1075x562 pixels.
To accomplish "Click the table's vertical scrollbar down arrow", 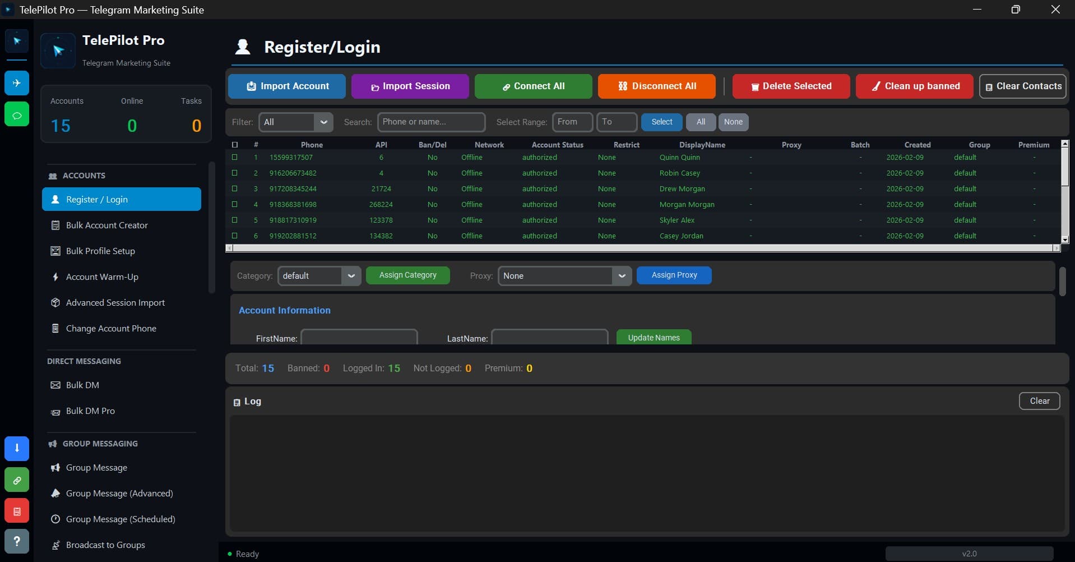I will coord(1065,240).
